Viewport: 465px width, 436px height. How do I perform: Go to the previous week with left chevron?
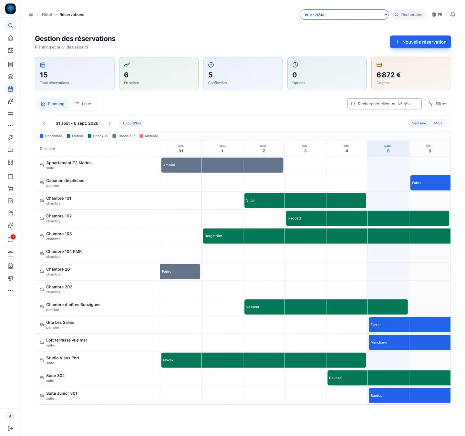pyautogui.click(x=44, y=123)
